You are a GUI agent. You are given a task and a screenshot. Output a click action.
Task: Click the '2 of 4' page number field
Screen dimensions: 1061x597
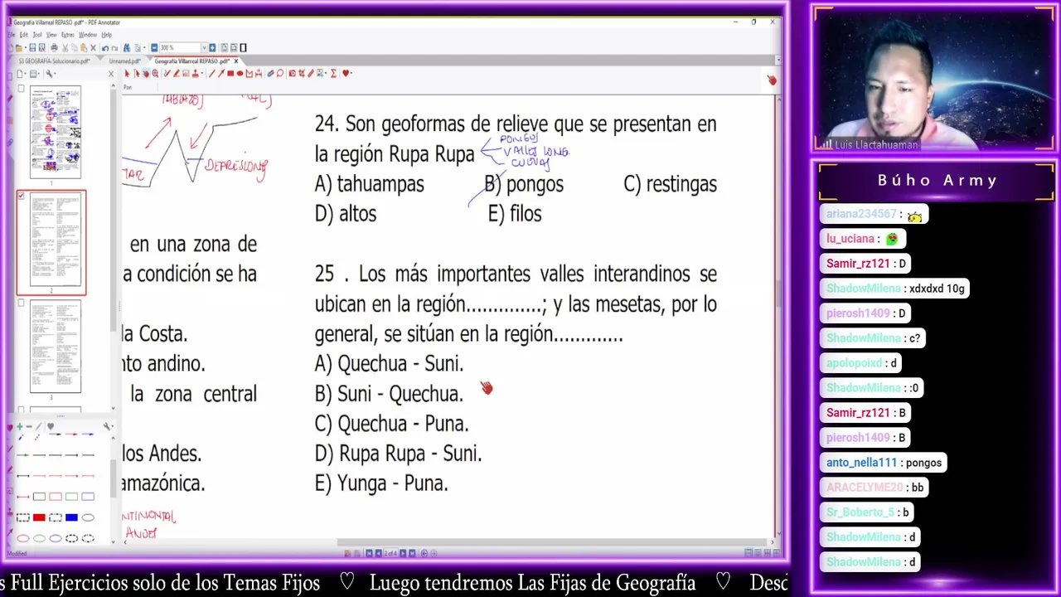390,553
